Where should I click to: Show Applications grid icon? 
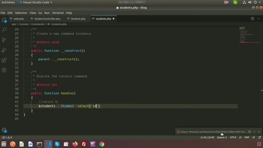click(259, 144)
